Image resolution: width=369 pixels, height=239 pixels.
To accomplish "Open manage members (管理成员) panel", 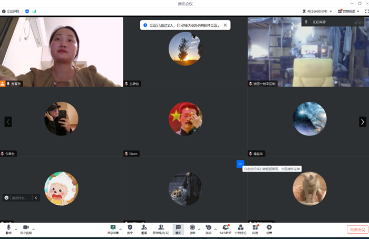I will pos(161,228).
